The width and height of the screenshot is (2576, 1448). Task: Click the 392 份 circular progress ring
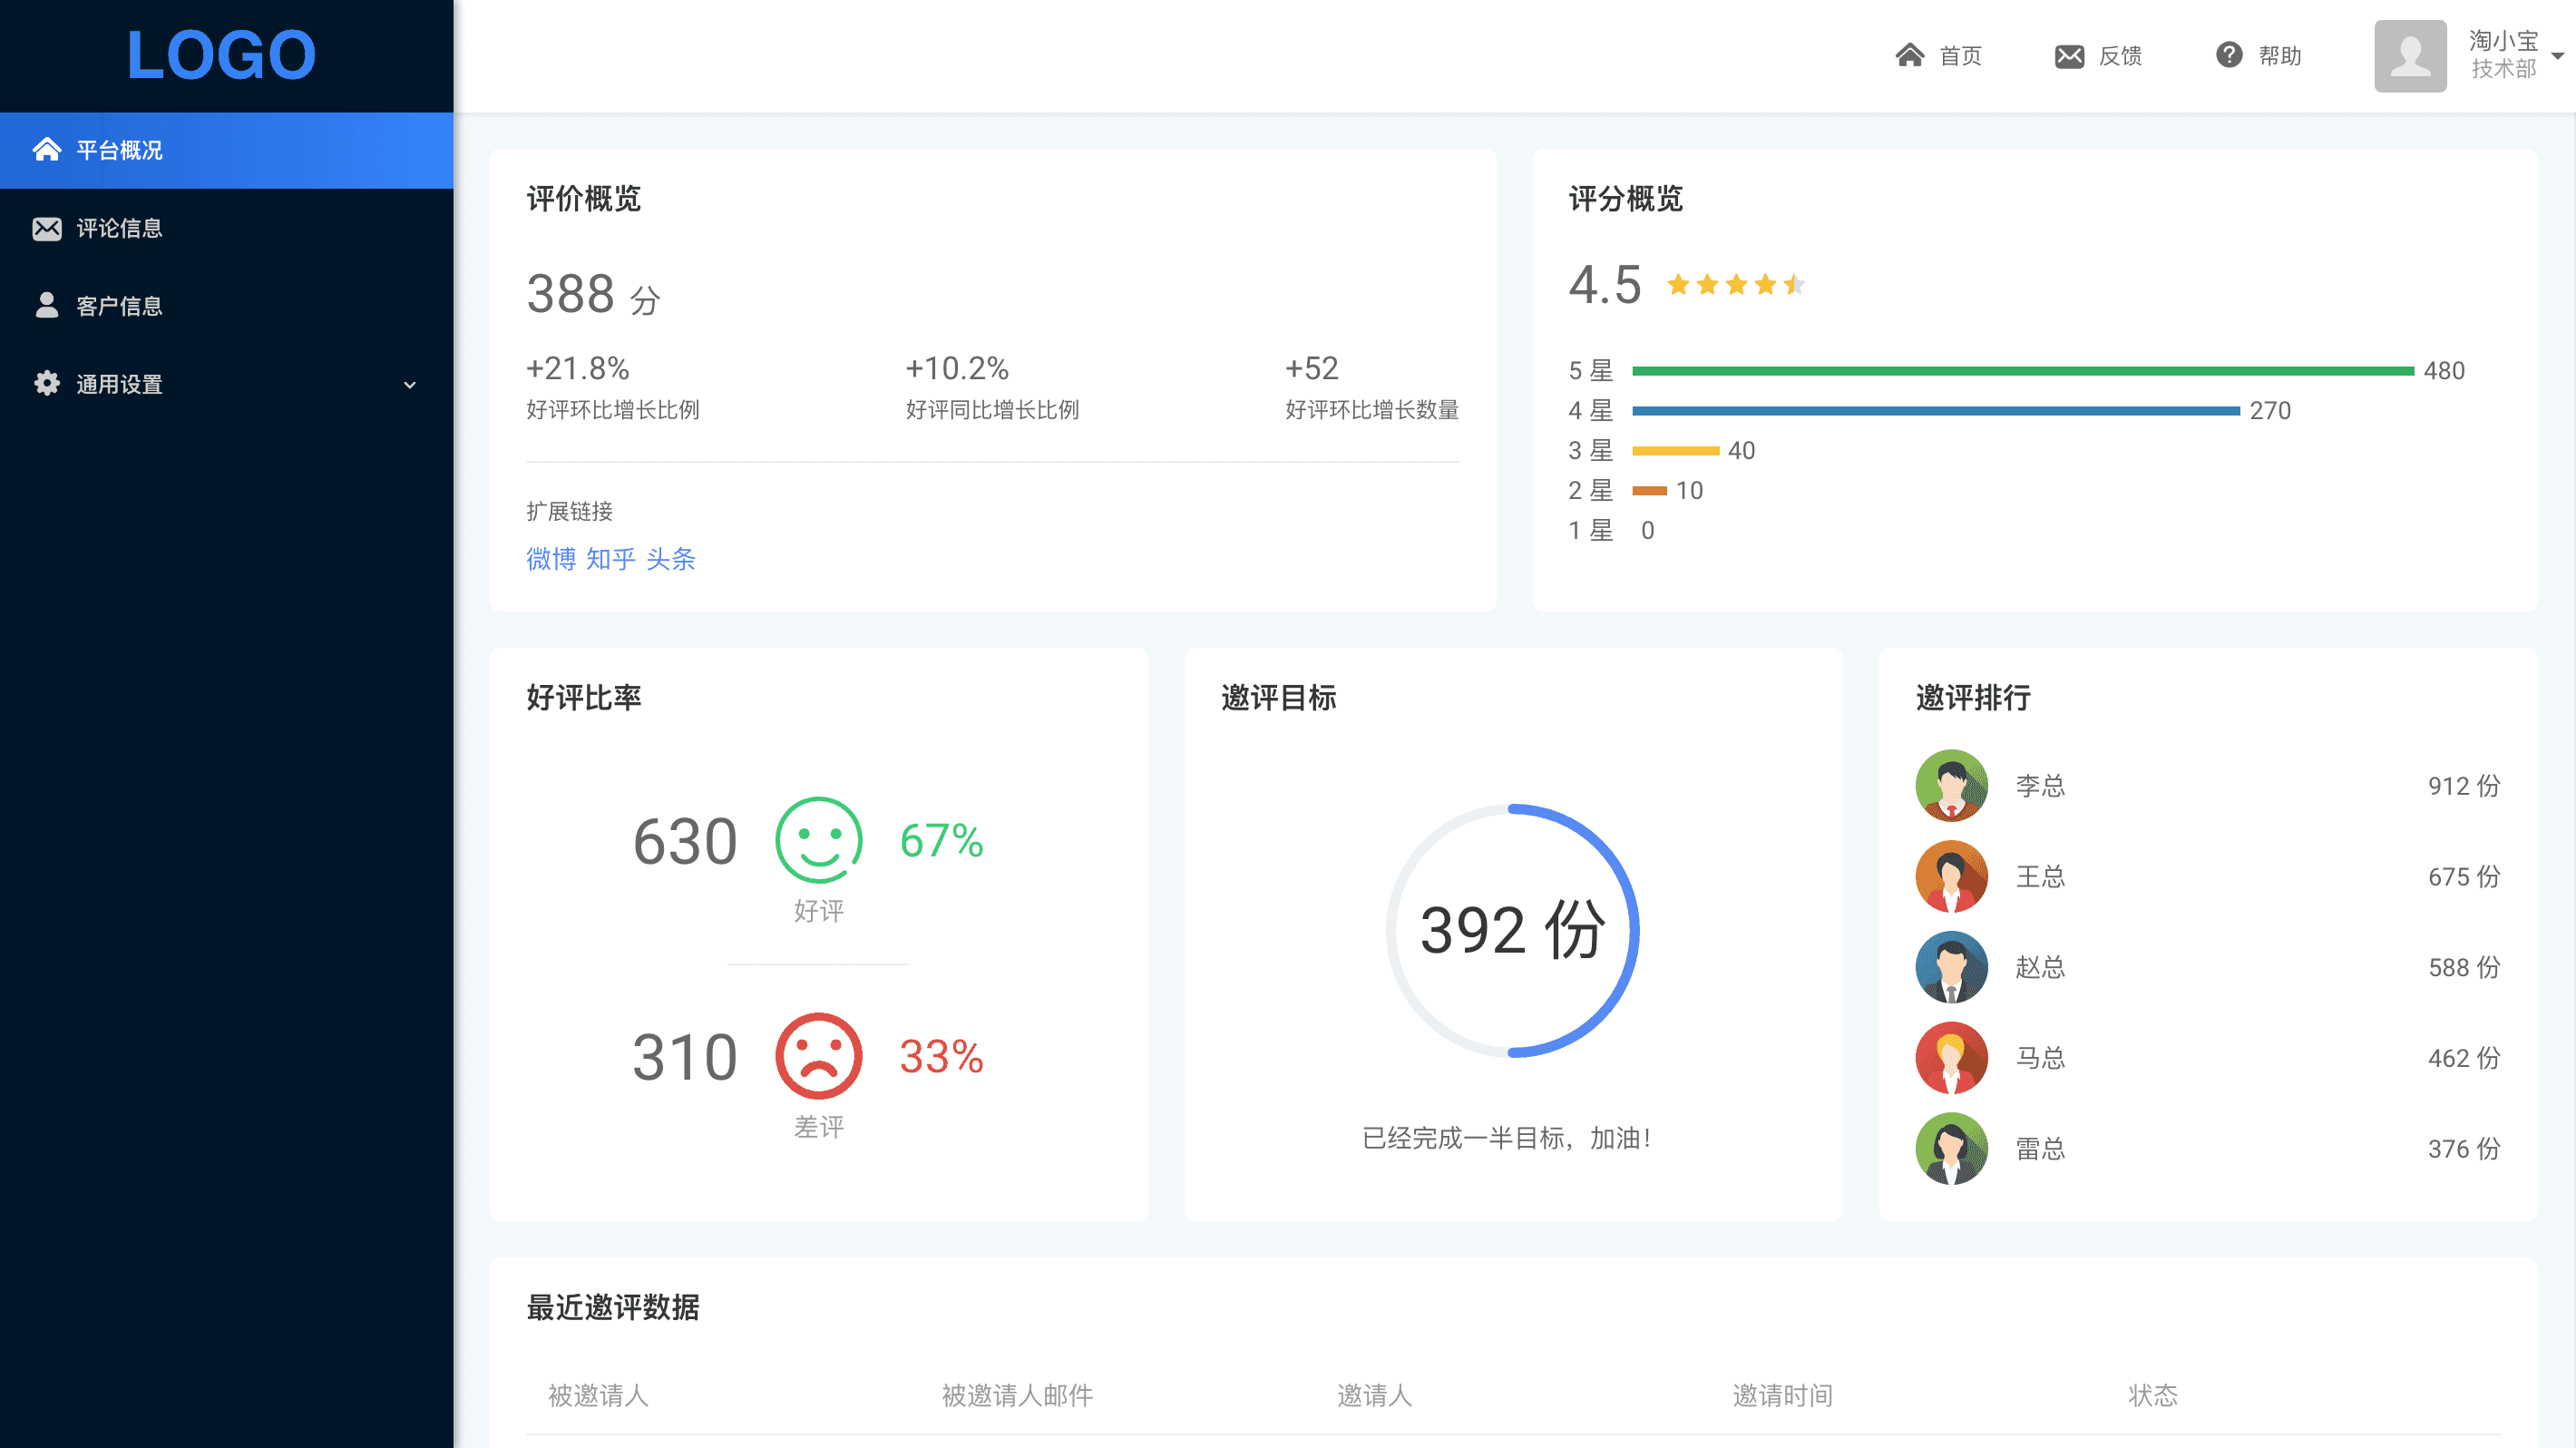point(1512,930)
